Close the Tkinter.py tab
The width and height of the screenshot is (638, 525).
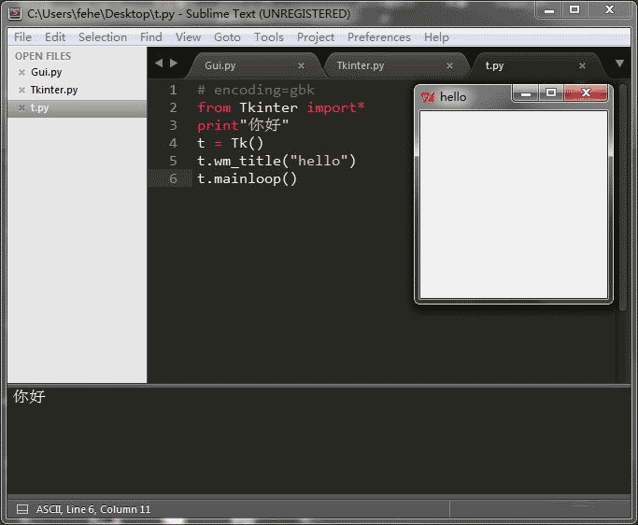pyautogui.click(x=449, y=65)
